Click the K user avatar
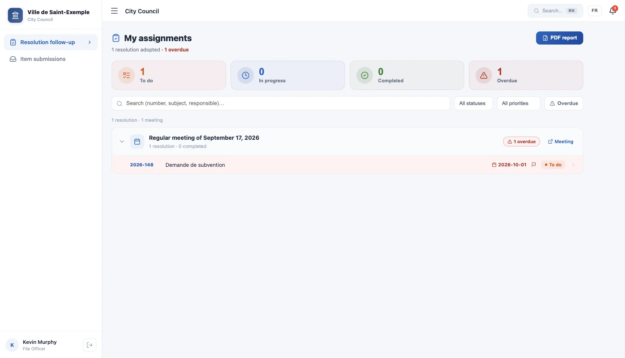This screenshot has width=625, height=358. pyautogui.click(x=12, y=345)
